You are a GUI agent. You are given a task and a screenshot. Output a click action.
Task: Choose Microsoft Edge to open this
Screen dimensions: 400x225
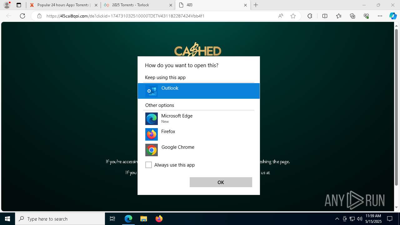tap(199, 119)
